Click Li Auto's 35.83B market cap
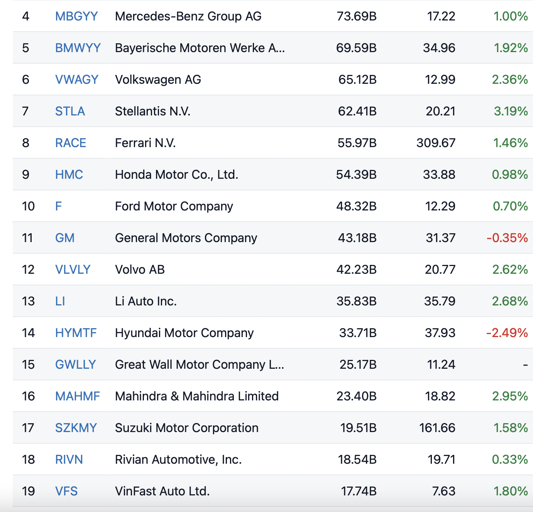This screenshot has width=533, height=512. (x=356, y=301)
